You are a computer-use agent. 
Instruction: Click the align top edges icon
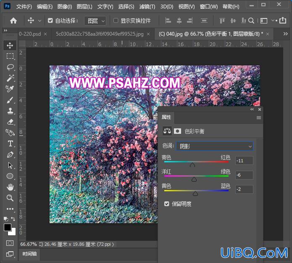(222, 21)
